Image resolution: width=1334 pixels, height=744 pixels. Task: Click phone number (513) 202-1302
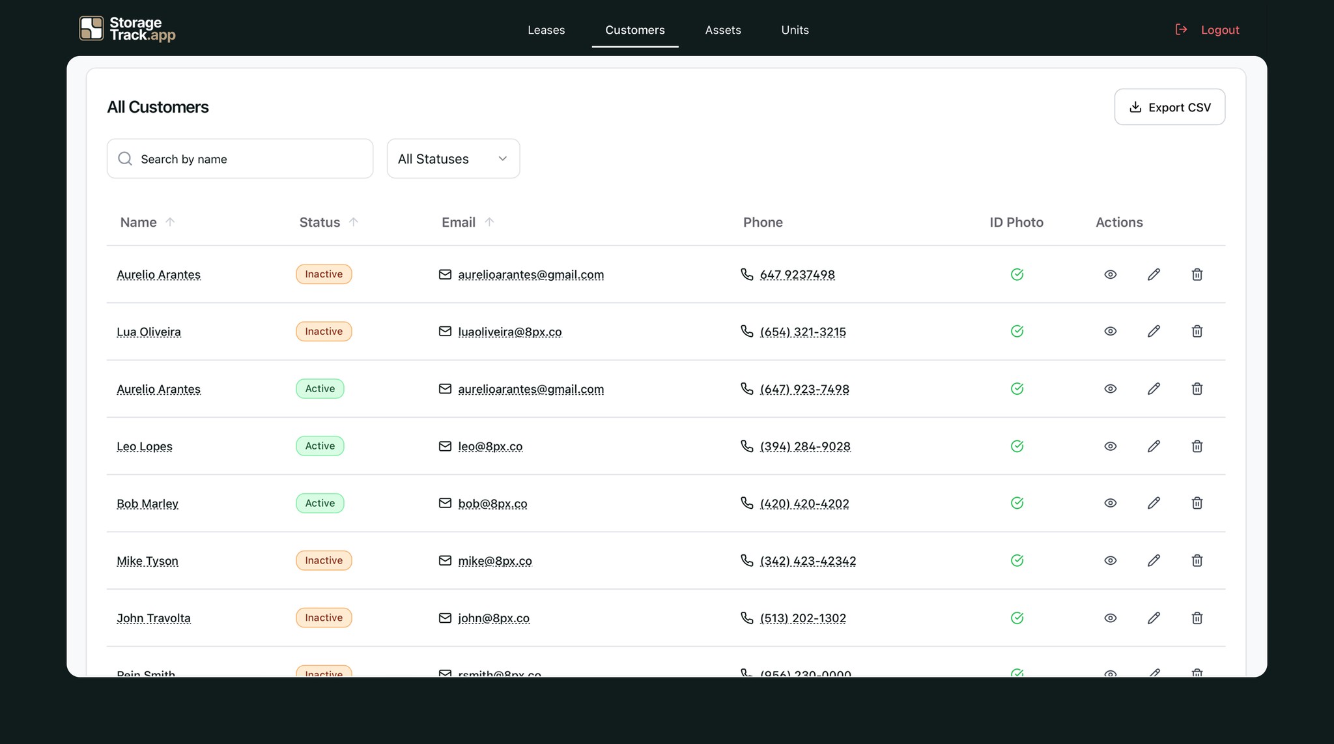pos(803,618)
